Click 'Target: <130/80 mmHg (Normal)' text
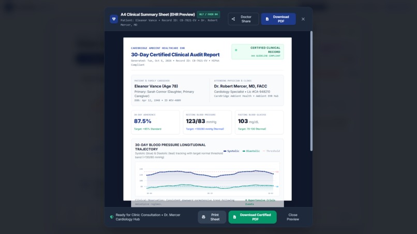The width and height of the screenshot is (417, 234). tap(205, 129)
